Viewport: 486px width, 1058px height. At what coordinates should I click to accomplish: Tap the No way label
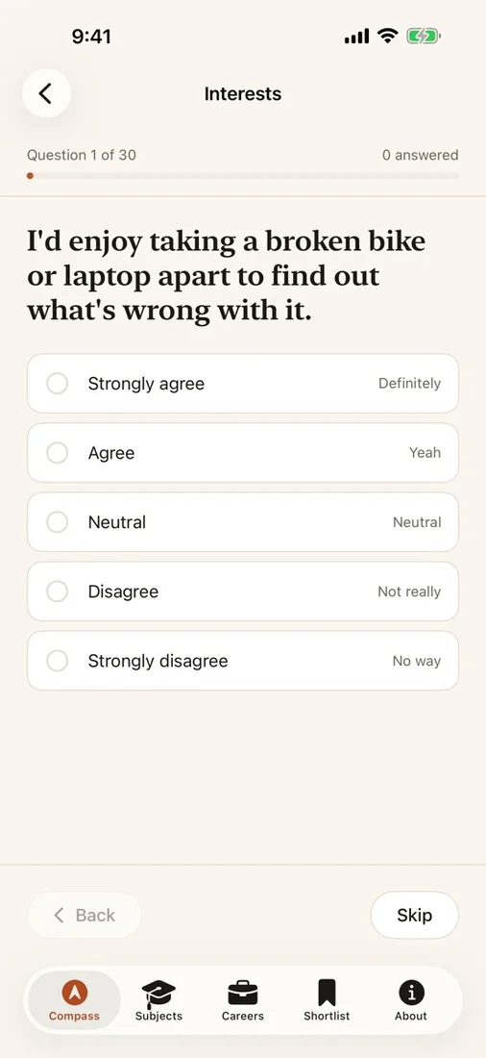coord(417,662)
